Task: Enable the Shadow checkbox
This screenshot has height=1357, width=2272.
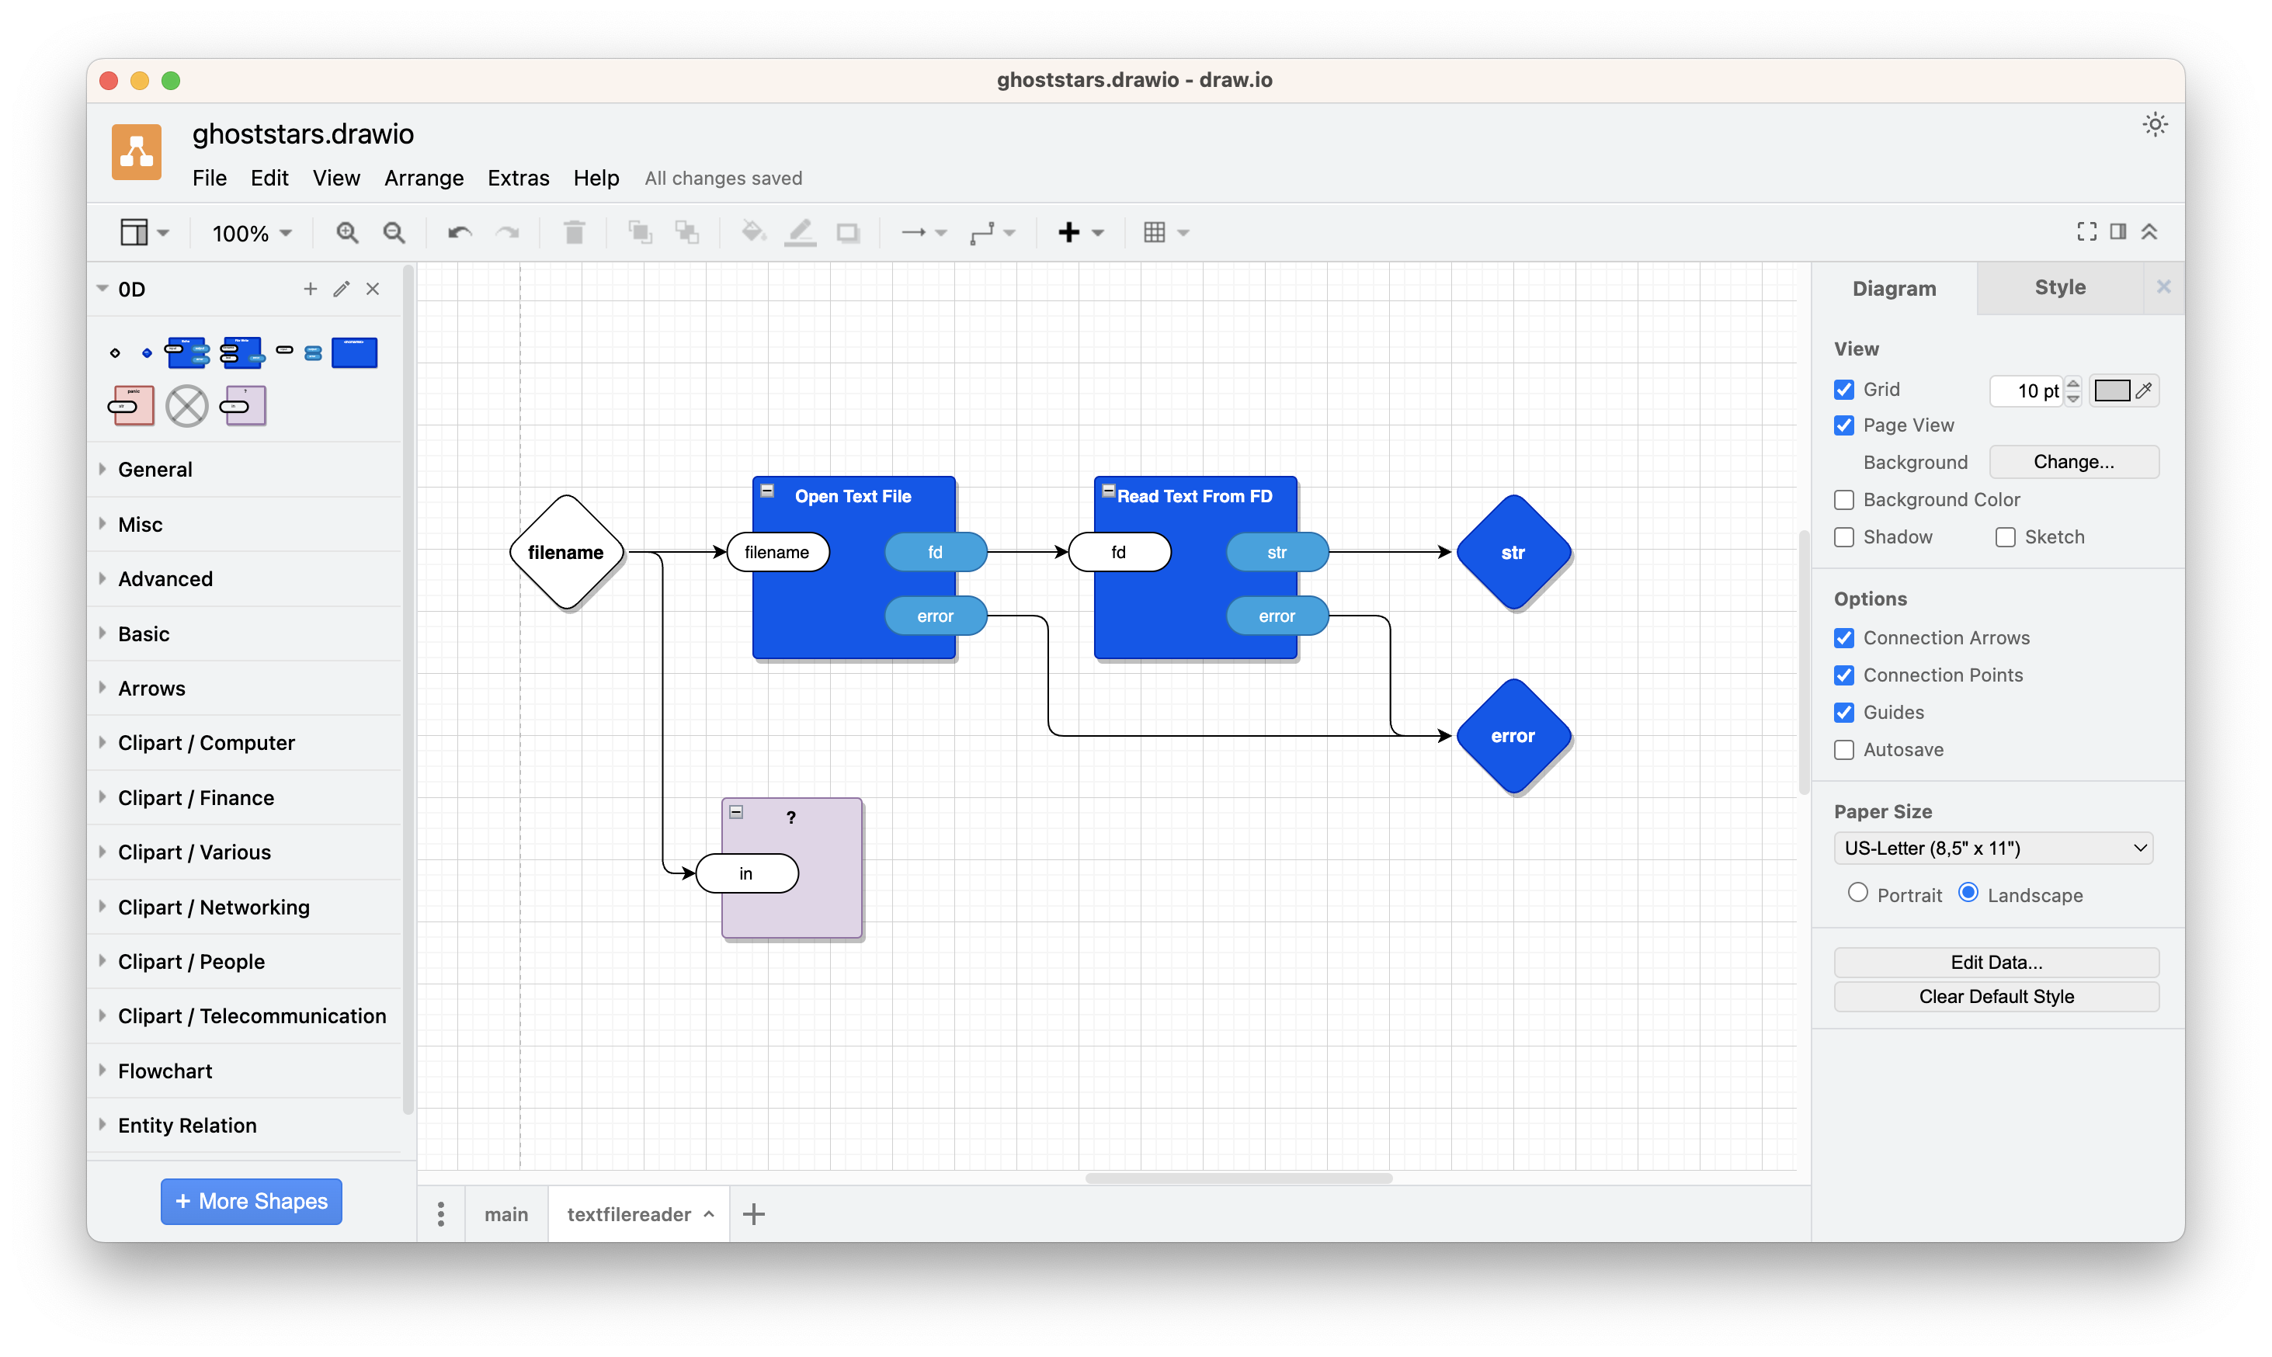Action: click(x=1844, y=536)
